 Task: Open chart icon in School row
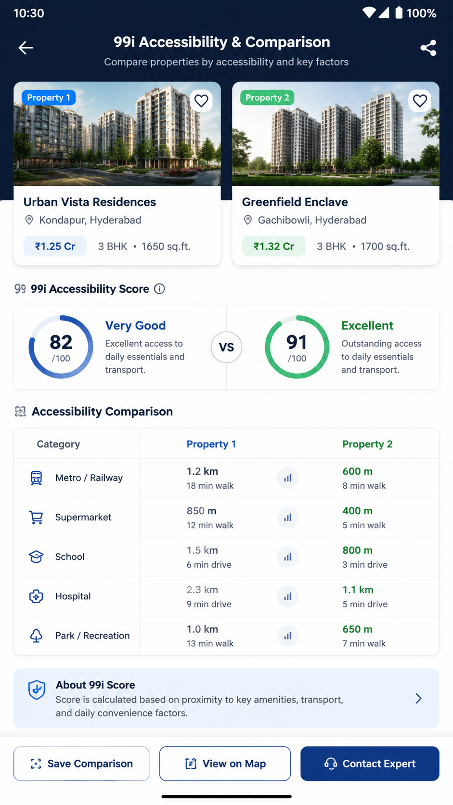tap(288, 557)
